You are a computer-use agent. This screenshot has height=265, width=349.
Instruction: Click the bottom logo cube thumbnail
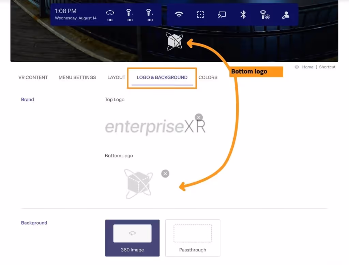pos(139,184)
